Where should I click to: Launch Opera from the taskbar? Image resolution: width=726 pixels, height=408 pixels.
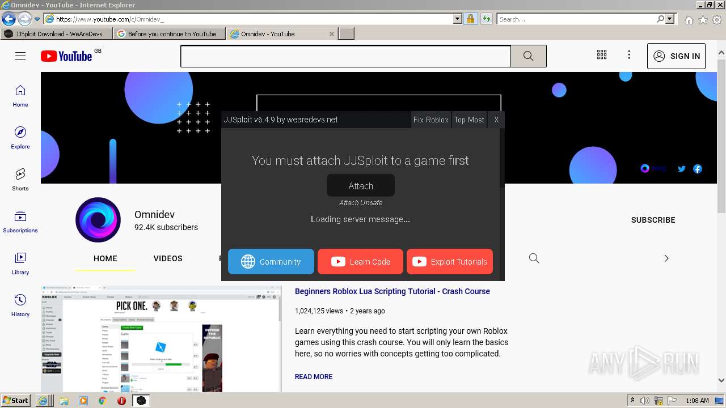121,401
